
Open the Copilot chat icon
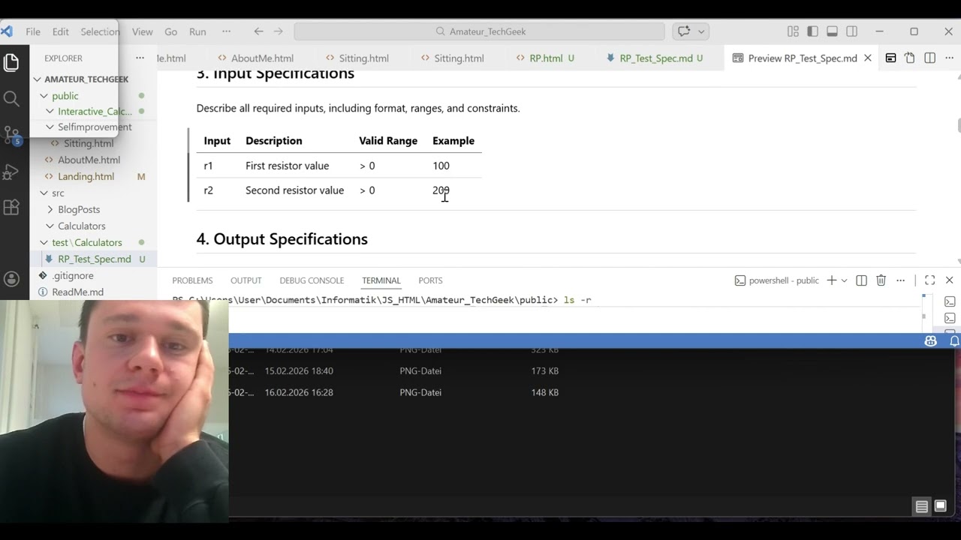pyautogui.click(x=684, y=31)
